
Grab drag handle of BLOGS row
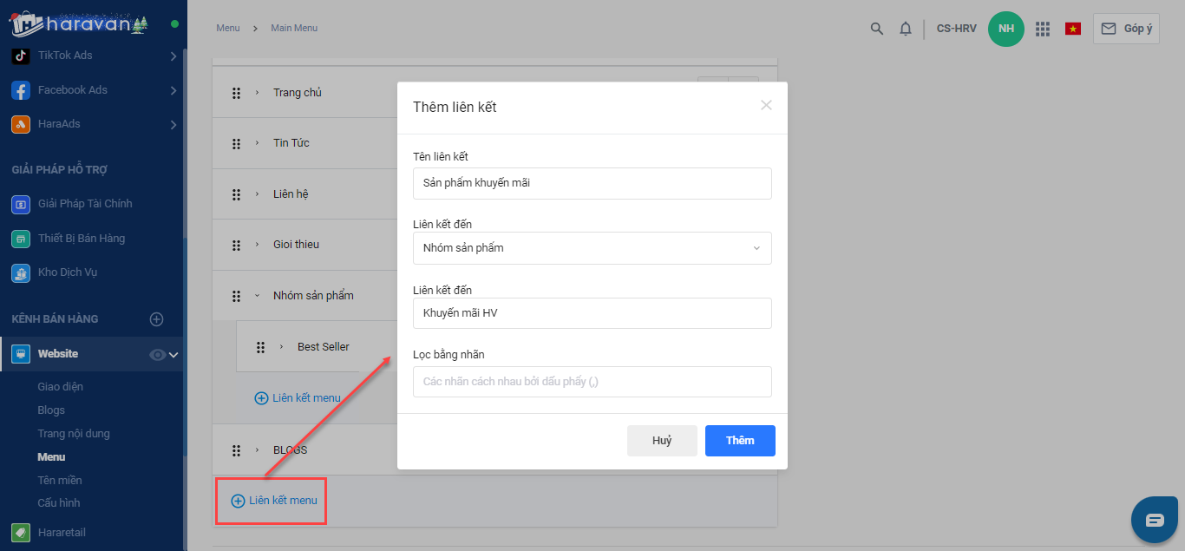[x=236, y=450]
